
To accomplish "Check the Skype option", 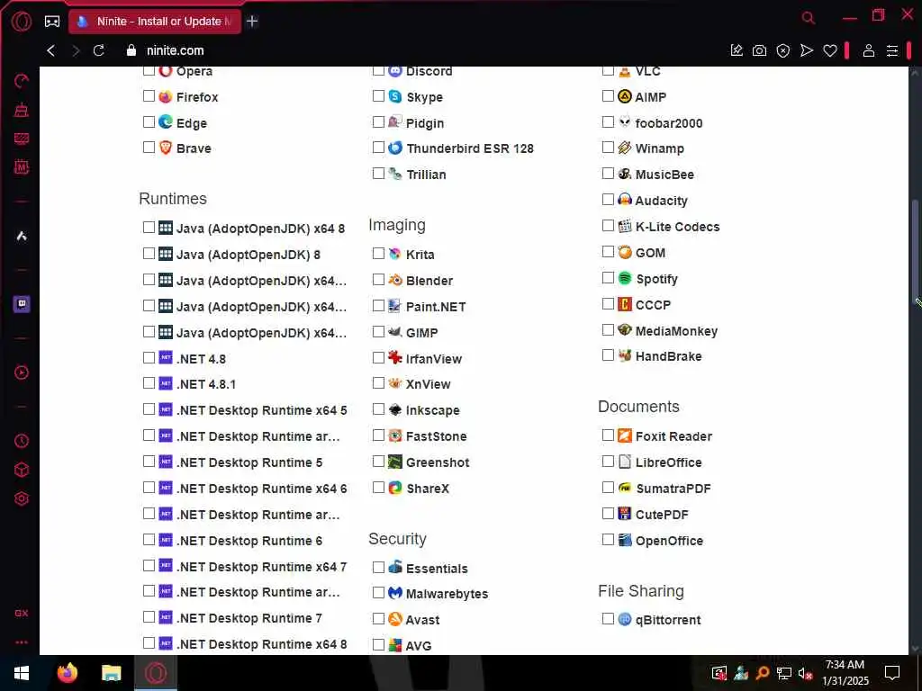I will [379, 95].
